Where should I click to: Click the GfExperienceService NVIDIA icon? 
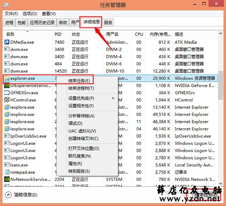click(x=7, y=86)
